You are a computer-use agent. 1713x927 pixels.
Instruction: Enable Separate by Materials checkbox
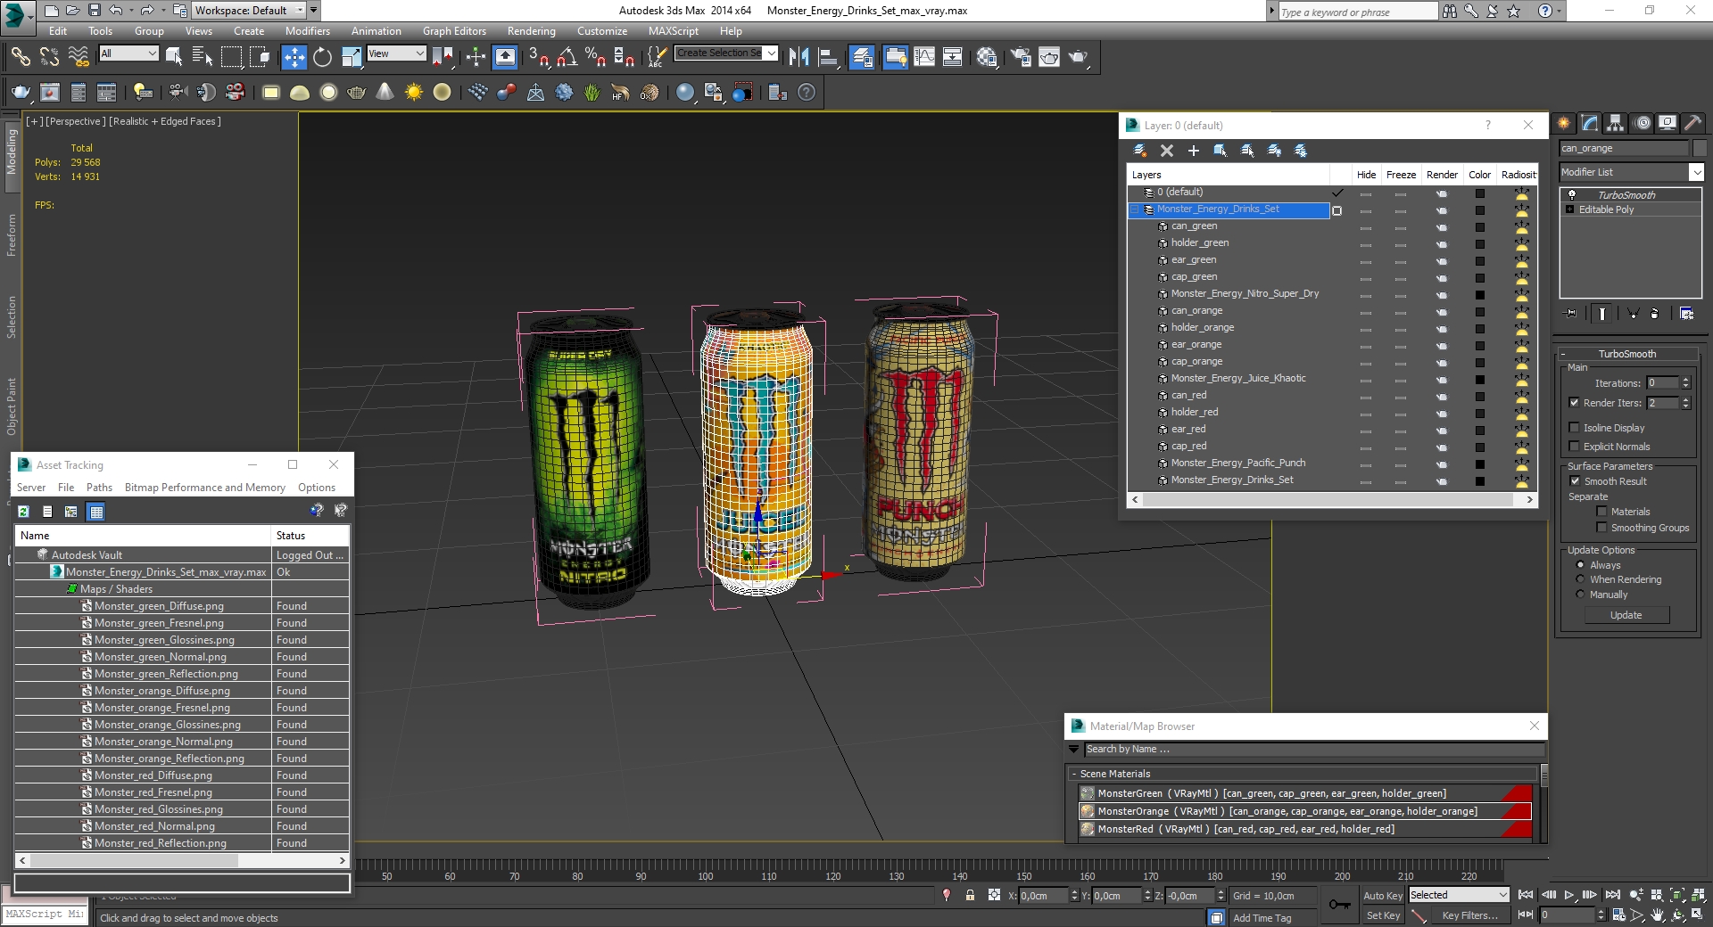pos(1601,512)
